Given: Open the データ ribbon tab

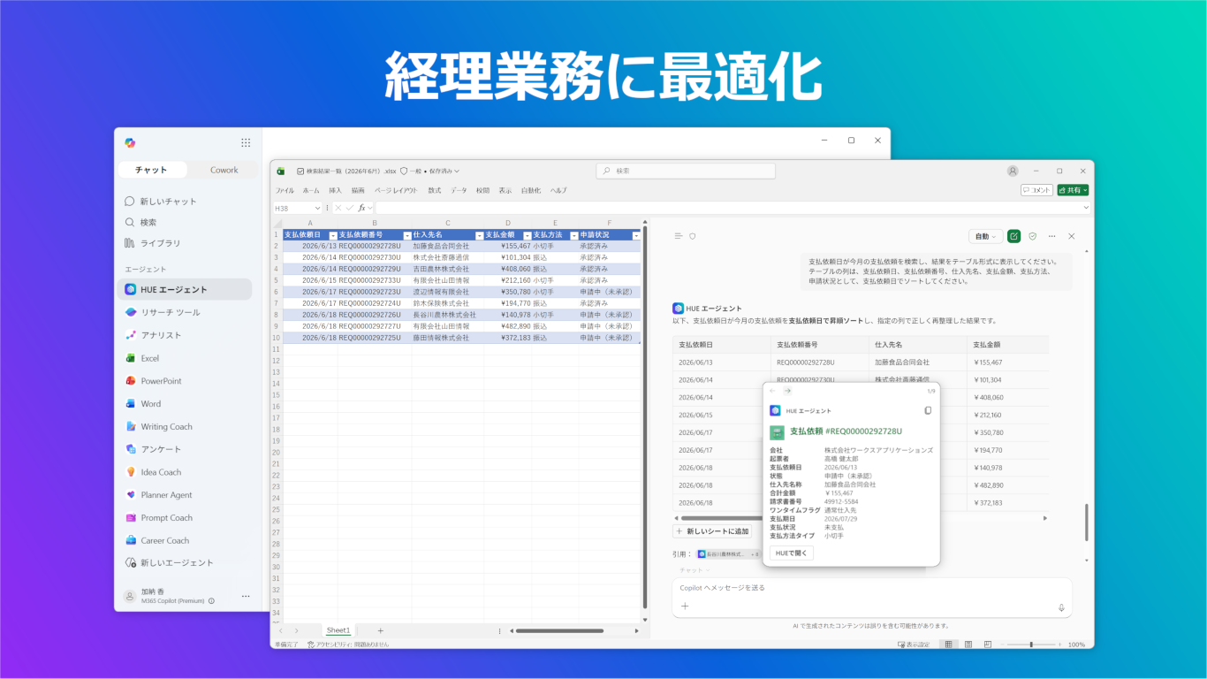Looking at the screenshot, I should pos(459,190).
